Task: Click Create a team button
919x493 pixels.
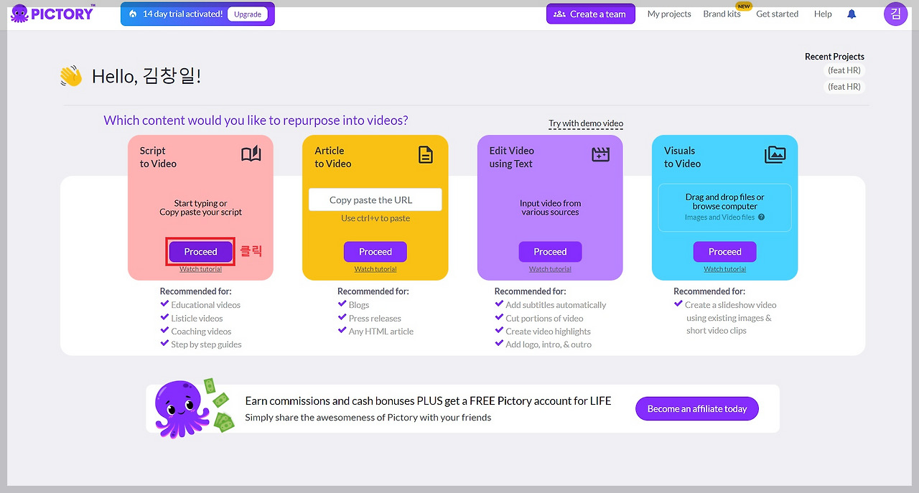Action: pyautogui.click(x=590, y=14)
